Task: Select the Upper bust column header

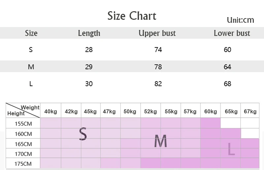Action: [157, 33]
